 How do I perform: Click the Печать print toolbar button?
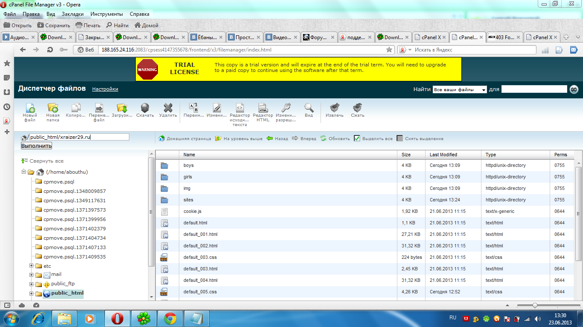click(x=88, y=25)
